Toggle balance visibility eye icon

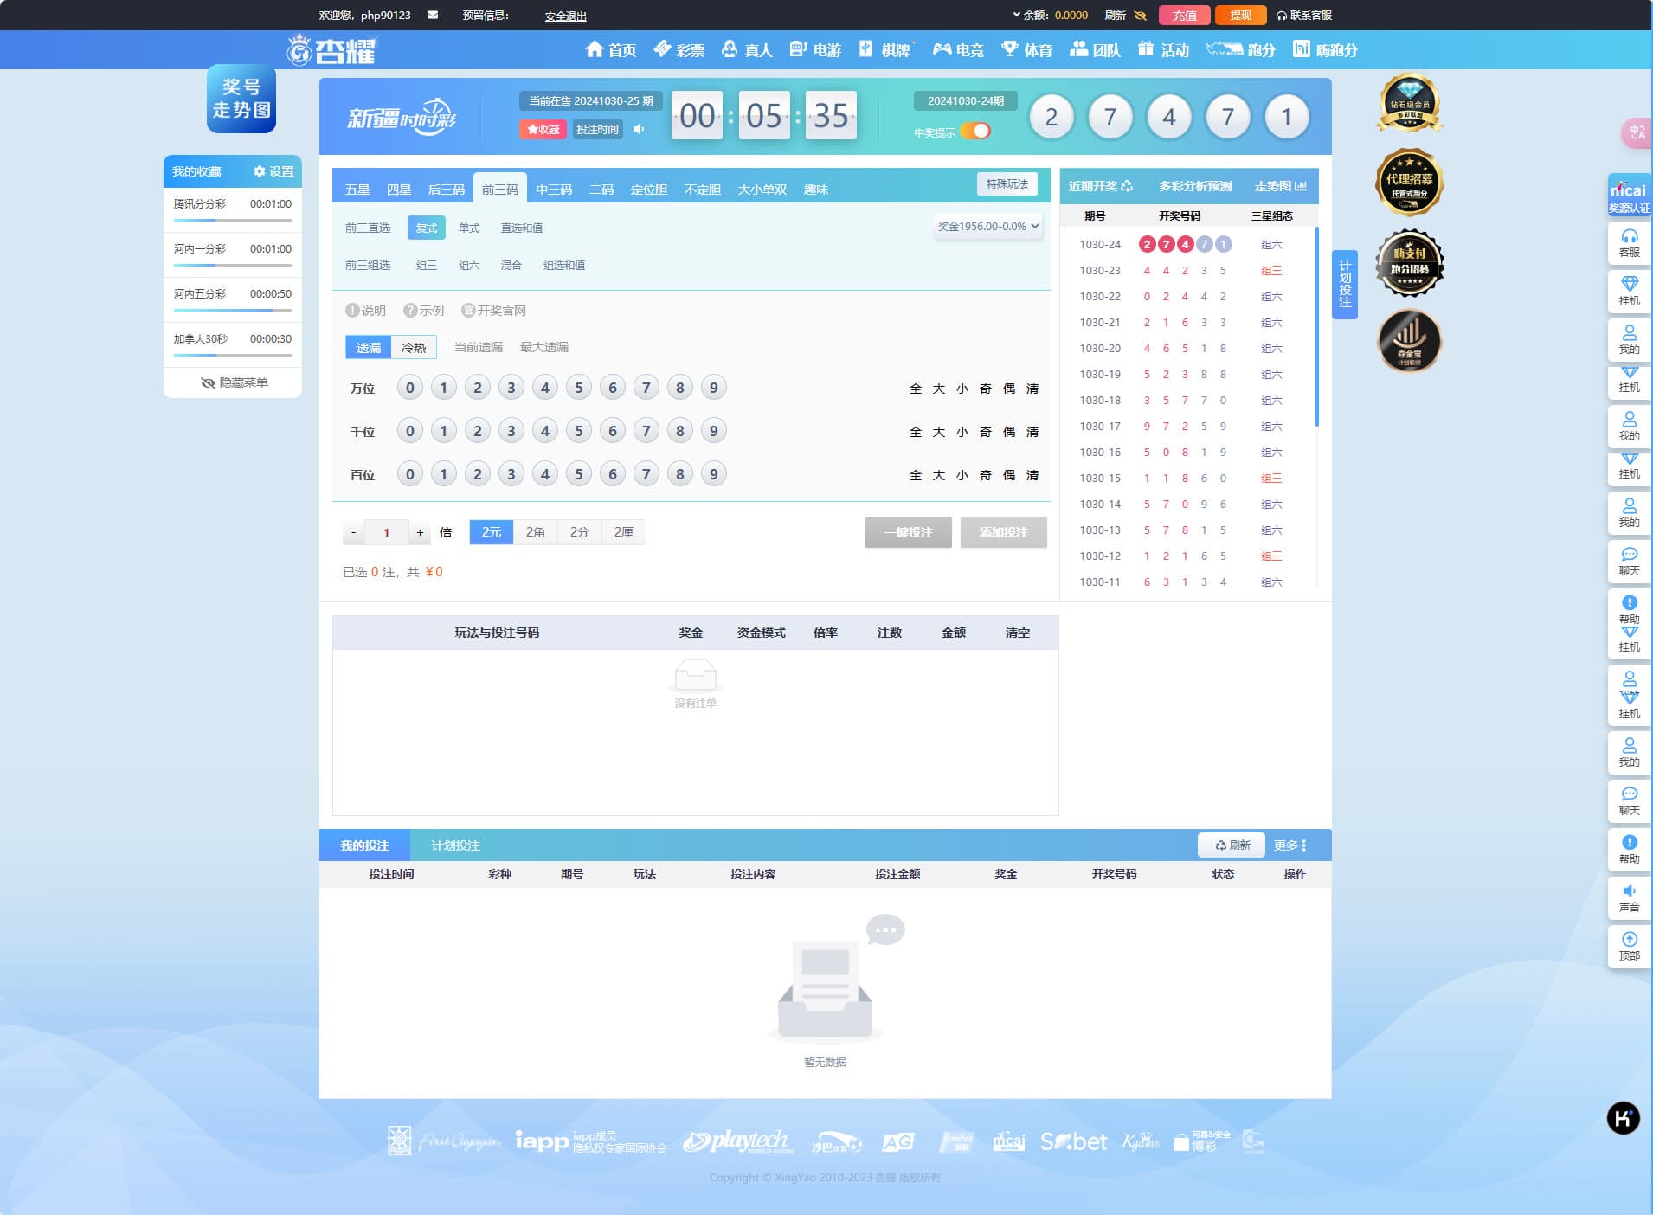[x=1140, y=16]
